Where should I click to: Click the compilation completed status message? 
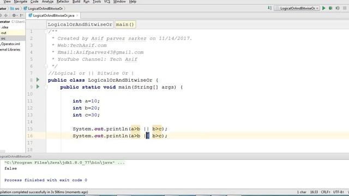tap(44, 192)
